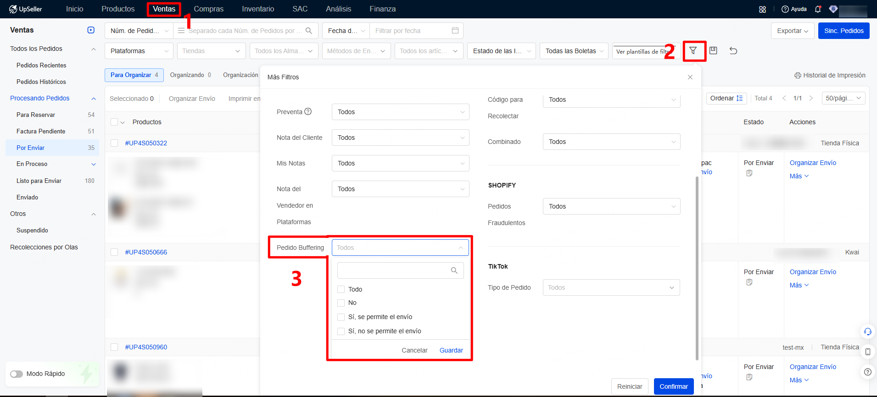Viewport: 877px width, 397px height.
Task: Toggle the Modo Rápido switch
Action: point(17,374)
